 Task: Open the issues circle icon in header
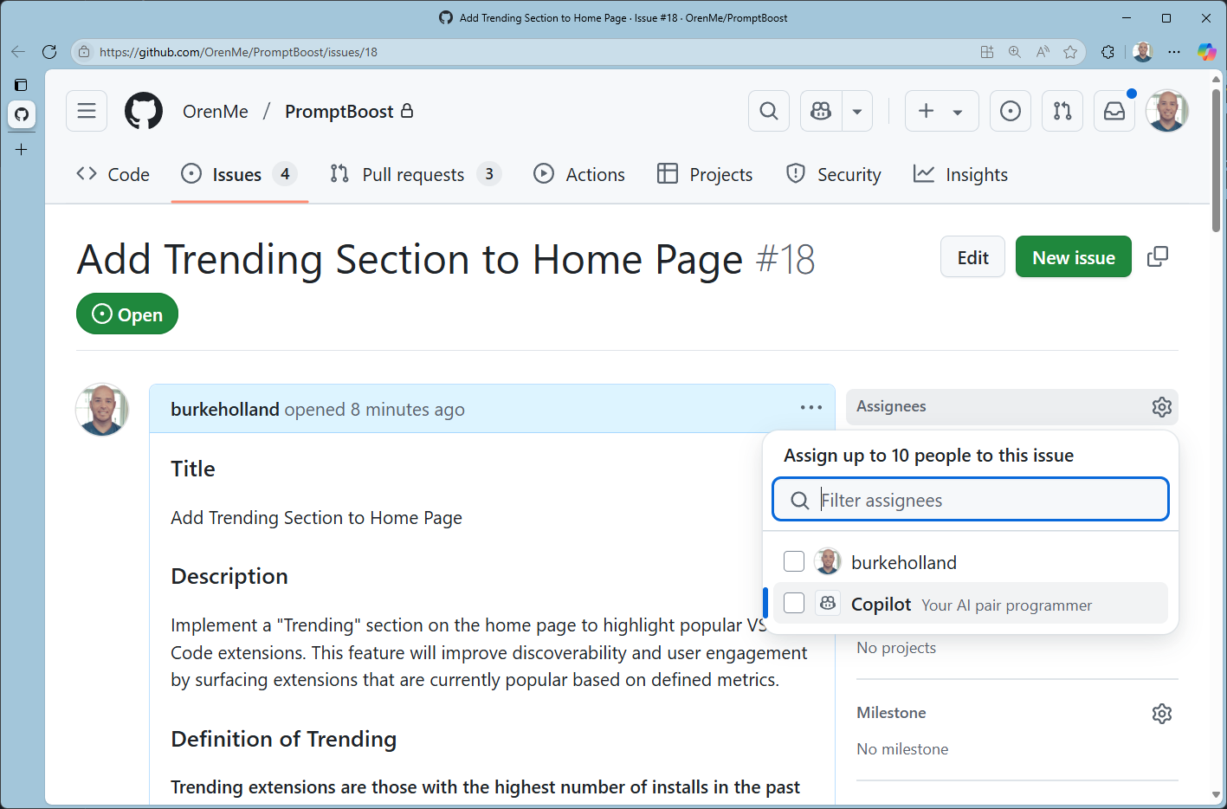pos(1010,111)
